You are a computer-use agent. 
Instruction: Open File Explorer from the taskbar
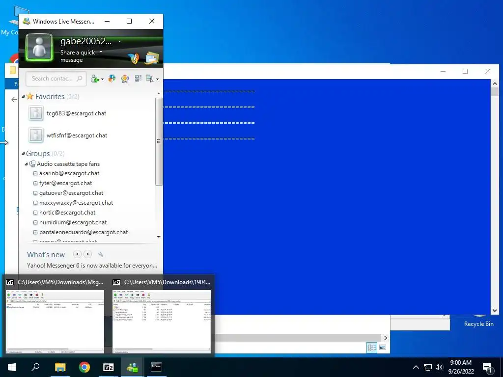[60, 367]
